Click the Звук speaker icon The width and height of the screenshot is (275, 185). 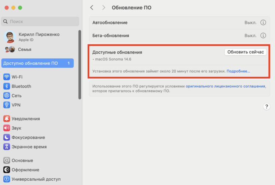click(7, 128)
